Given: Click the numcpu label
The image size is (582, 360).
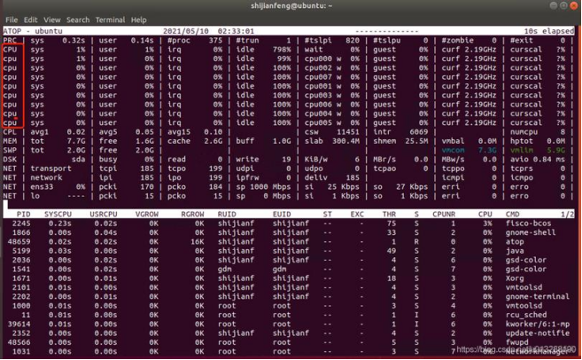Looking at the screenshot, I should [x=524, y=132].
